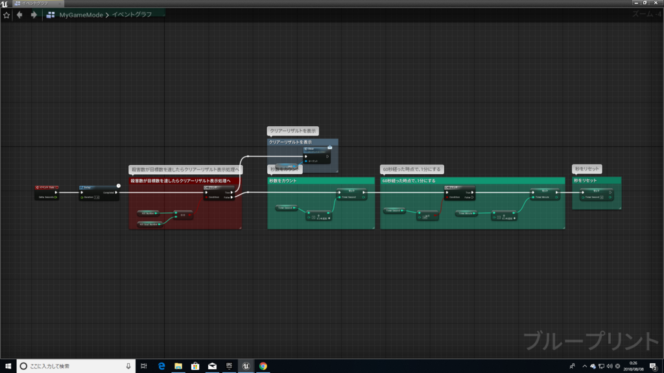Image resolution: width=664 pixels, height=373 pixels.
Task: Click the favorite star icon in graph toolbar
Action: 6,15
